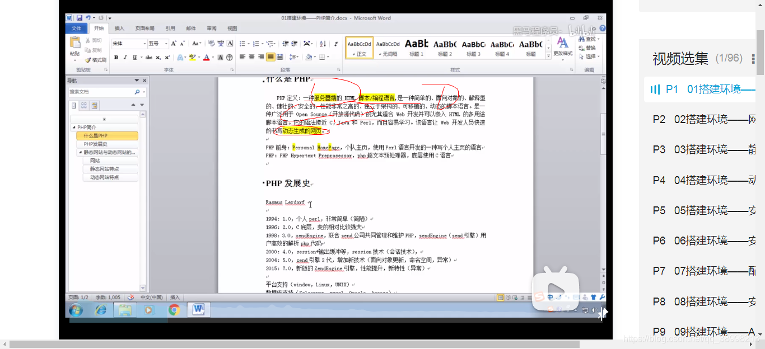Image resolution: width=765 pixels, height=349 pixels.
Task: Switch to browse pages thumbnail view in navigation pane
Action: coord(83,105)
